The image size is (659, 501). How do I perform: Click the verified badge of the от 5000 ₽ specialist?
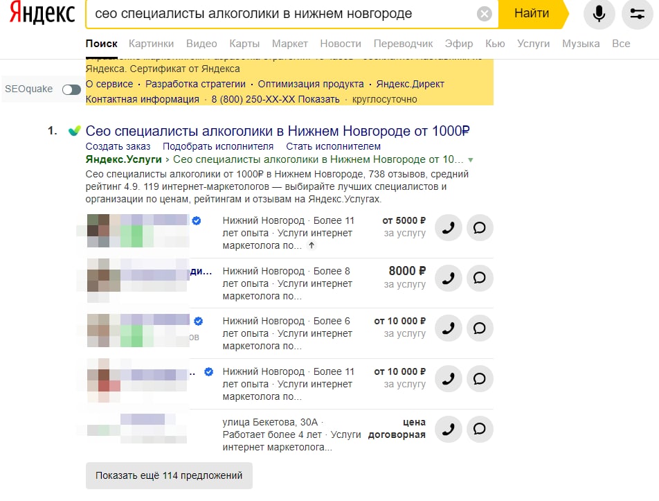[197, 220]
